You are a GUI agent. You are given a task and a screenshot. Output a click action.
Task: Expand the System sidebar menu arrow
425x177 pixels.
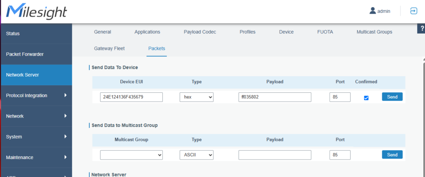pos(66,137)
